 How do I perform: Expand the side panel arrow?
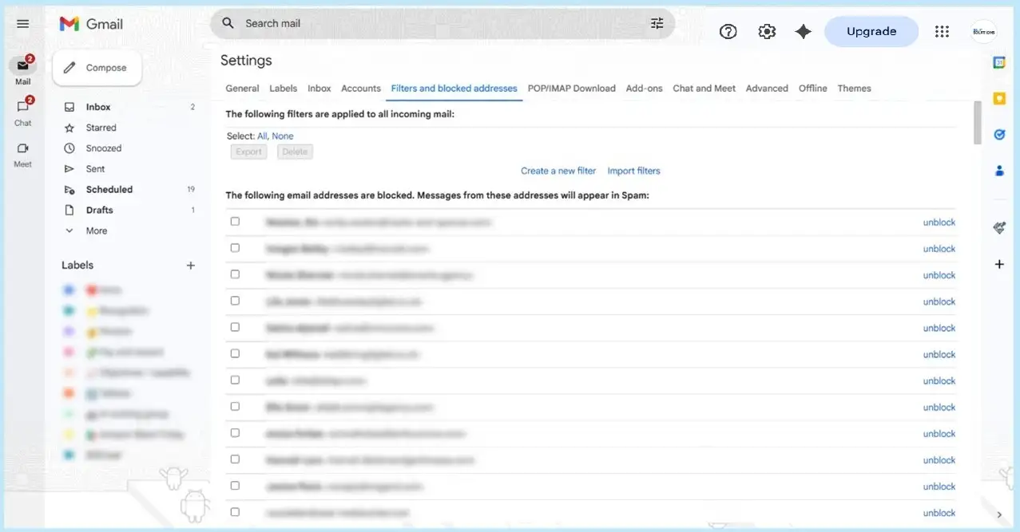[x=998, y=514]
